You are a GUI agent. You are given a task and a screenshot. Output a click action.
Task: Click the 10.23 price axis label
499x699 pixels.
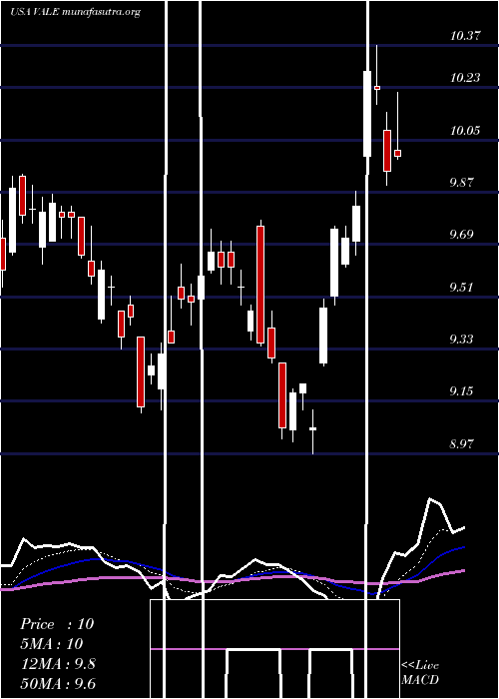tap(465, 78)
